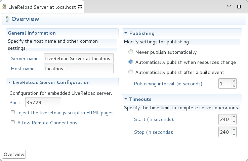Viewport: 248px width, 161px height.
Task: Click the server icon beside Overview heading
Action: tap(7, 19)
